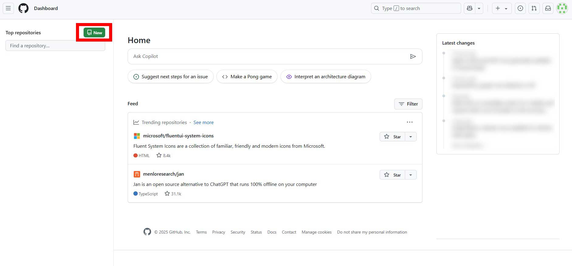The image size is (572, 266).
Task: Open Copilot chat icon in header
Action: point(470,8)
